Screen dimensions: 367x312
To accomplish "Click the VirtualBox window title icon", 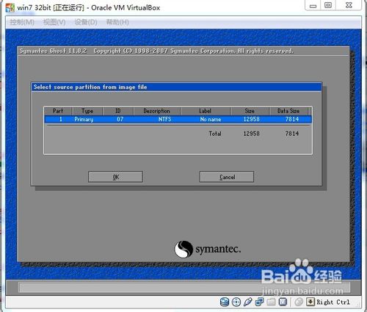I will click(x=10, y=8).
